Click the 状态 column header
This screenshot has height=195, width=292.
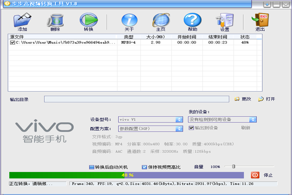(245, 37)
